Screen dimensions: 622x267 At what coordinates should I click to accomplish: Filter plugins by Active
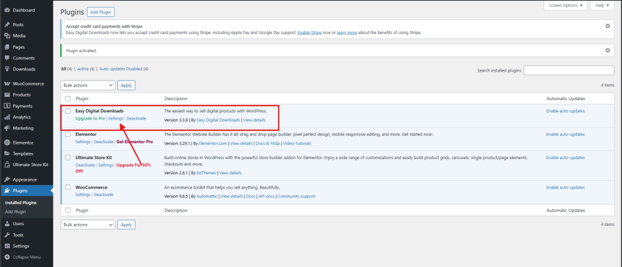83,69
